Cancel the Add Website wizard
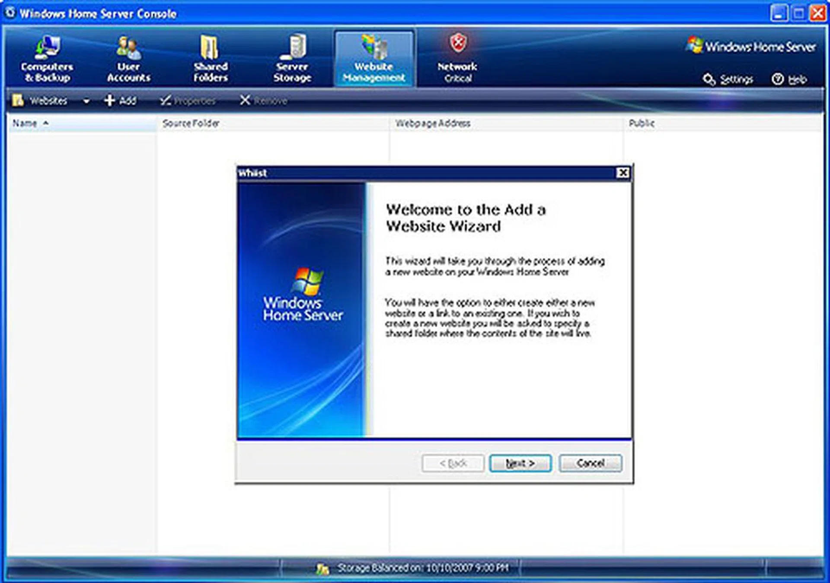 590,463
